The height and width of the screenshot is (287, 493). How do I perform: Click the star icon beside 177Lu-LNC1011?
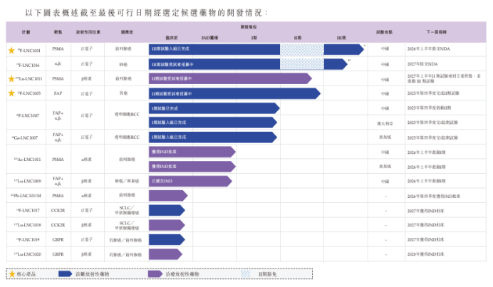coord(11,79)
